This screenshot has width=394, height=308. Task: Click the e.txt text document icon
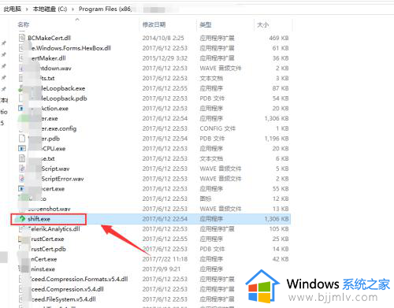tap(22, 158)
